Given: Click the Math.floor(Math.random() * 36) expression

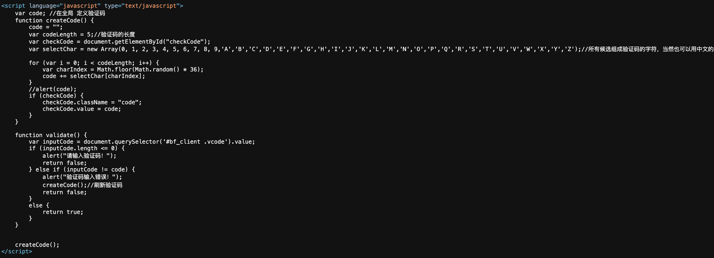Looking at the screenshot, I should pos(150,69).
